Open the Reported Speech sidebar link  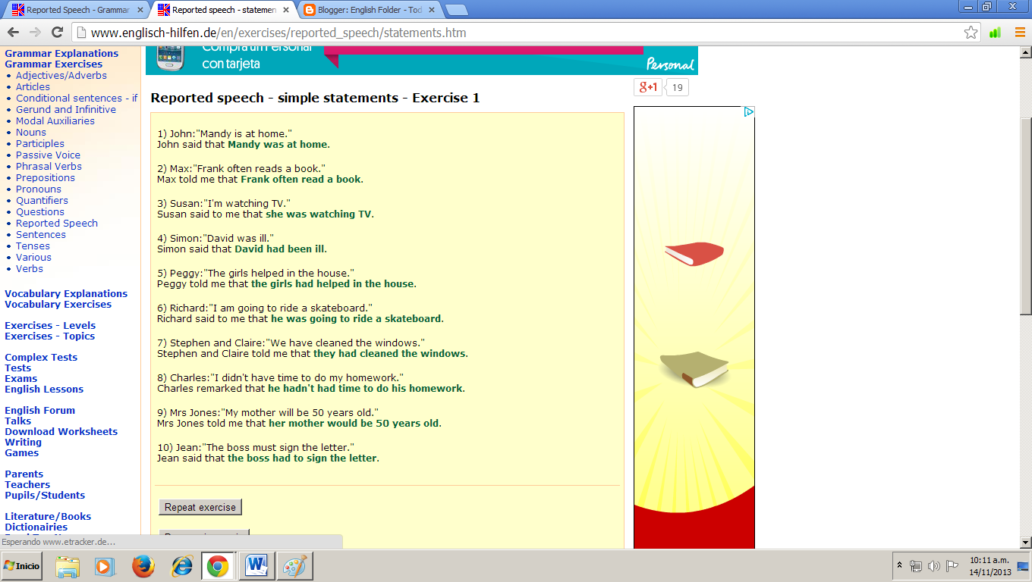[x=57, y=223]
